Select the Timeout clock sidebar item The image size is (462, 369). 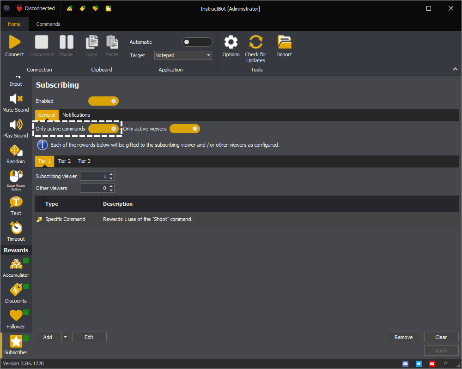click(x=16, y=232)
